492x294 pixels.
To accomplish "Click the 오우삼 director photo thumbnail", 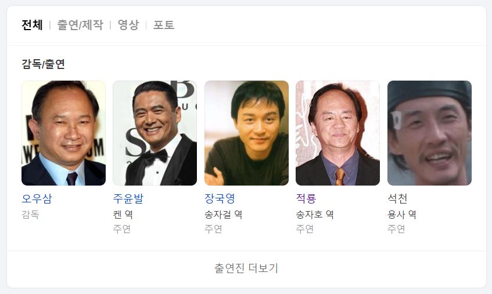I will pos(63,133).
